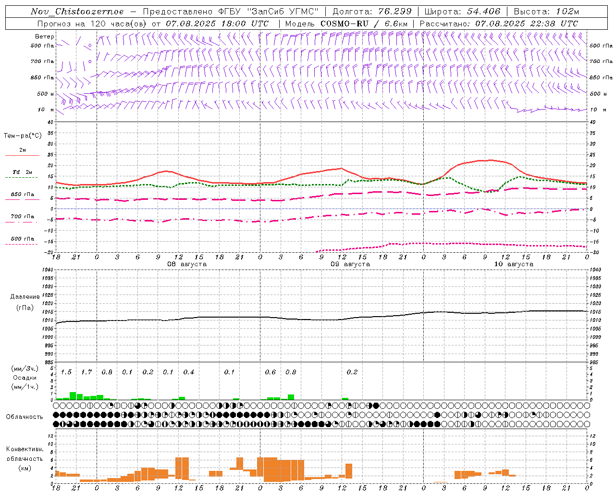Click 'Рассчитано: 07.08.2025 22:38 UTC' text

point(499,24)
